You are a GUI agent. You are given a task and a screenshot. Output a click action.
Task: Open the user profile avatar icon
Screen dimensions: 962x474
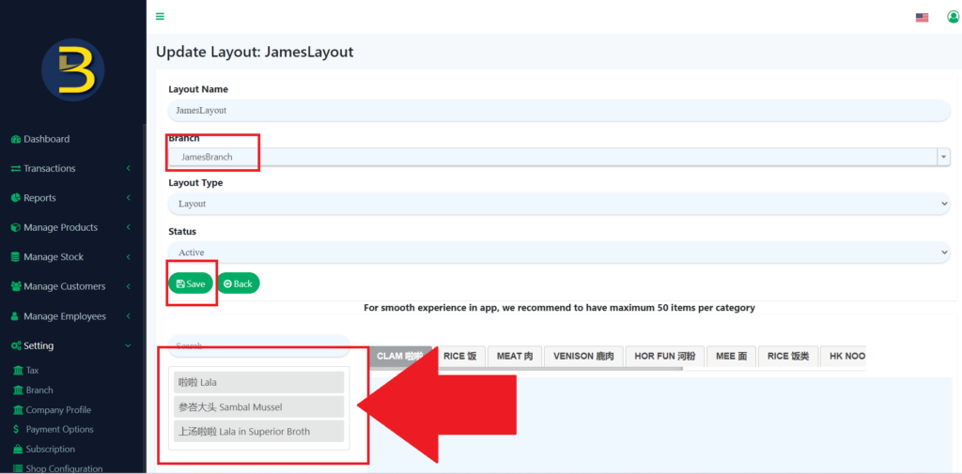pos(953,17)
